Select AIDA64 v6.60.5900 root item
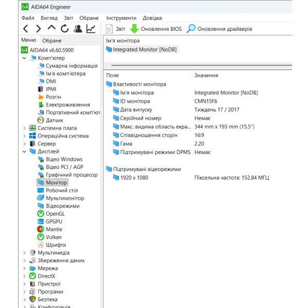 pyautogui.click(x=47, y=50)
